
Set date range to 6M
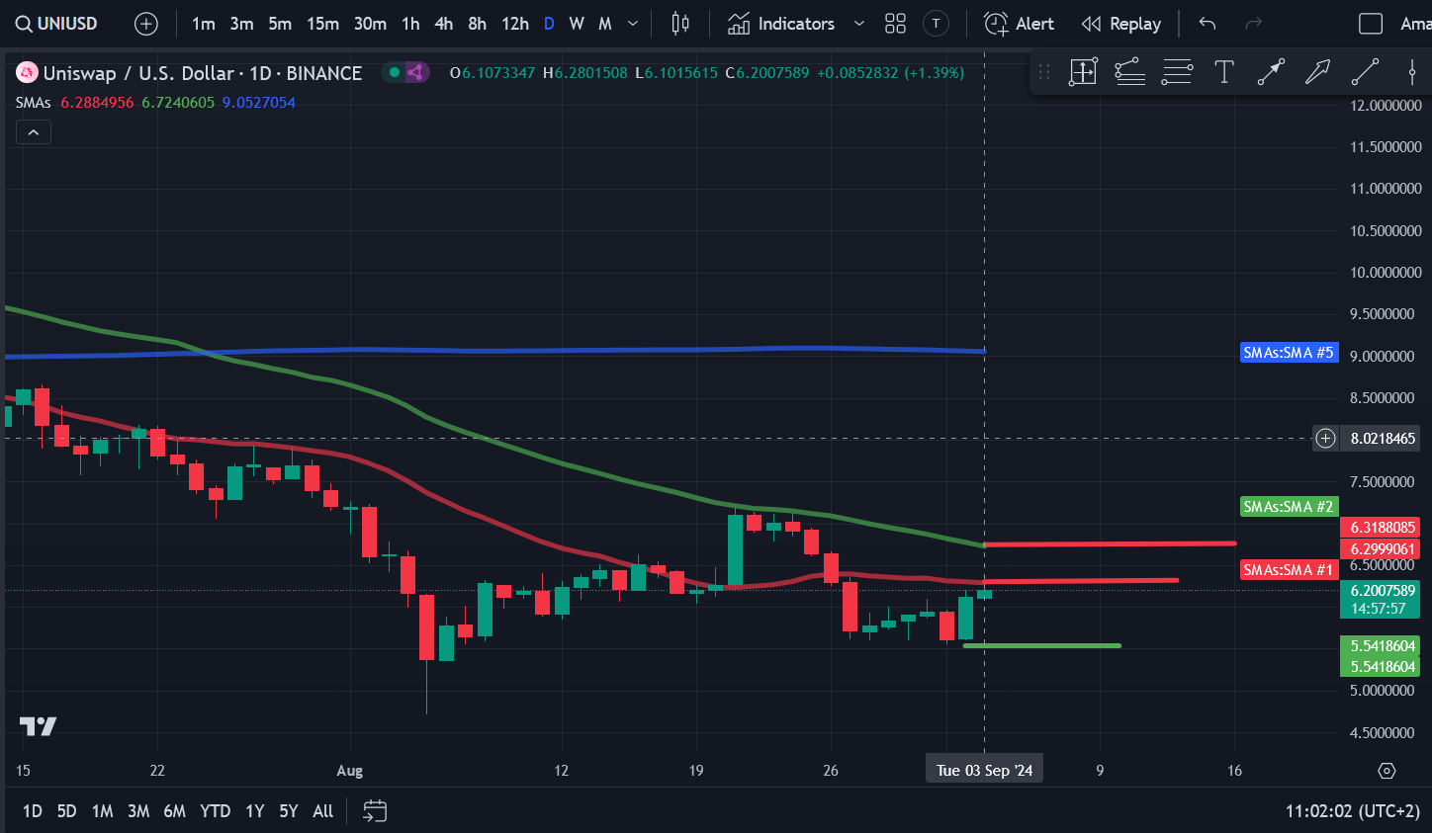(x=175, y=811)
